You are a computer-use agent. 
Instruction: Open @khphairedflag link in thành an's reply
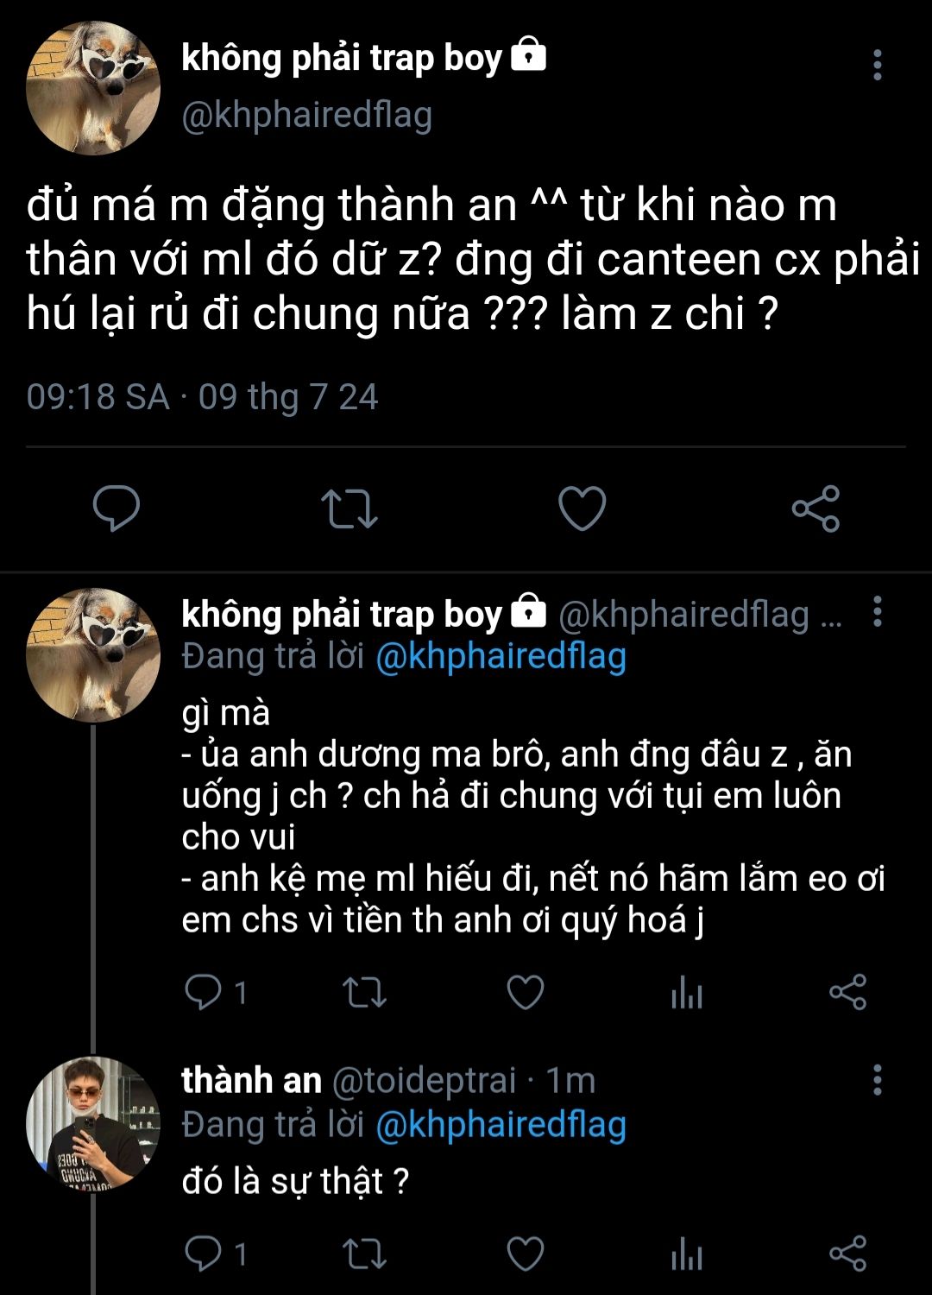(x=501, y=1124)
